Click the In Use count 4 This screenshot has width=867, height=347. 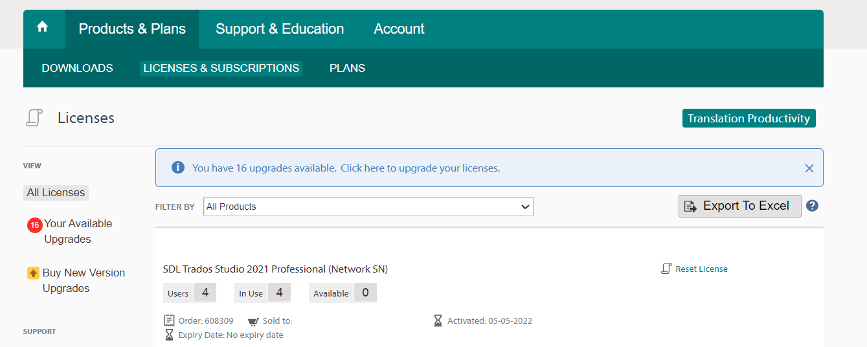tap(279, 293)
